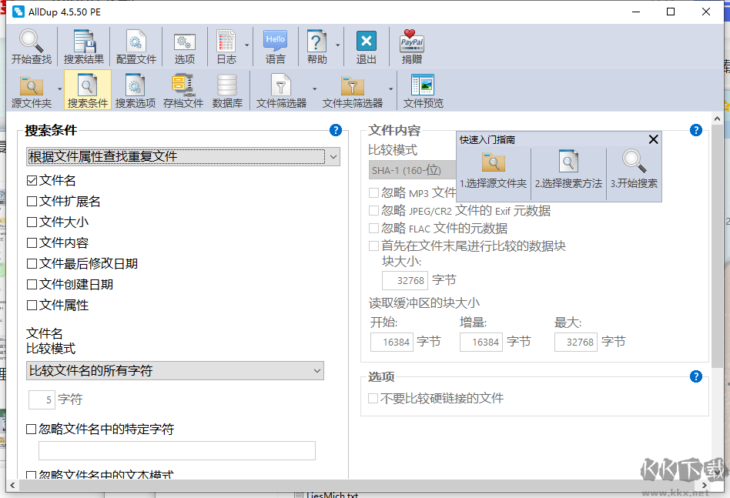Viewport: 730px width, 498px height.
Task: Click 3.开始搜索 guide icon
Action: pos(634,162)
